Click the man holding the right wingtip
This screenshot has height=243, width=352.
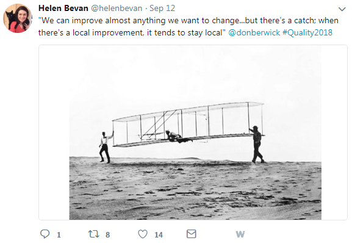[257, 145]
